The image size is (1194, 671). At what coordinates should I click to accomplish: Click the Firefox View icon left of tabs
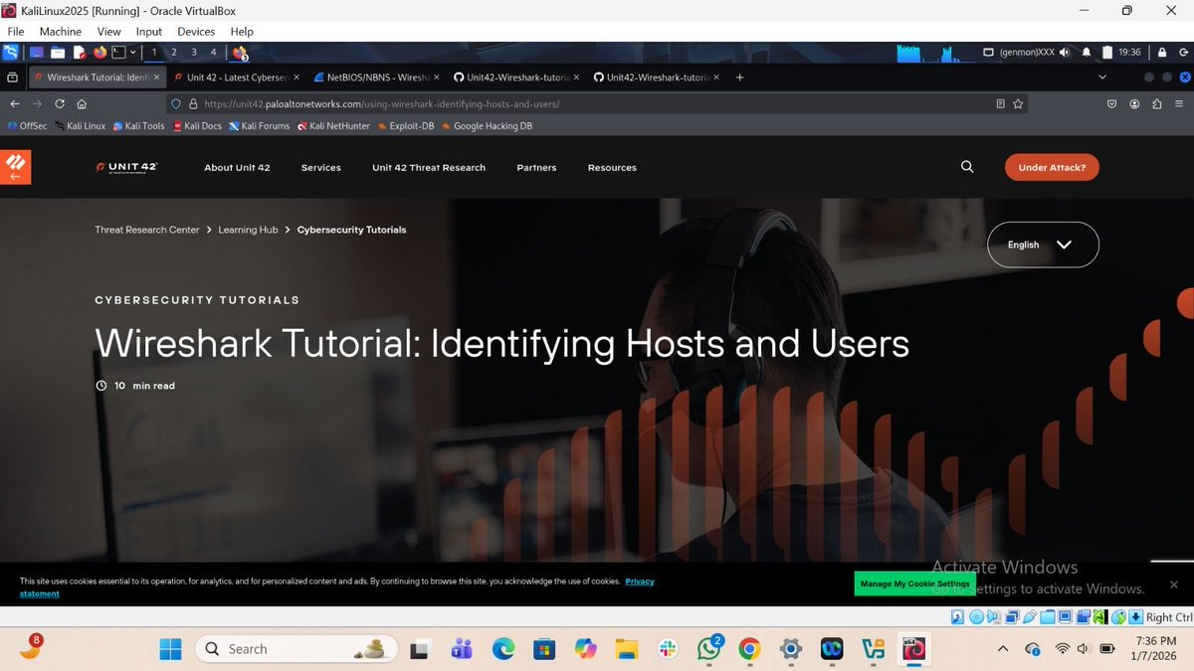[12, 77]
